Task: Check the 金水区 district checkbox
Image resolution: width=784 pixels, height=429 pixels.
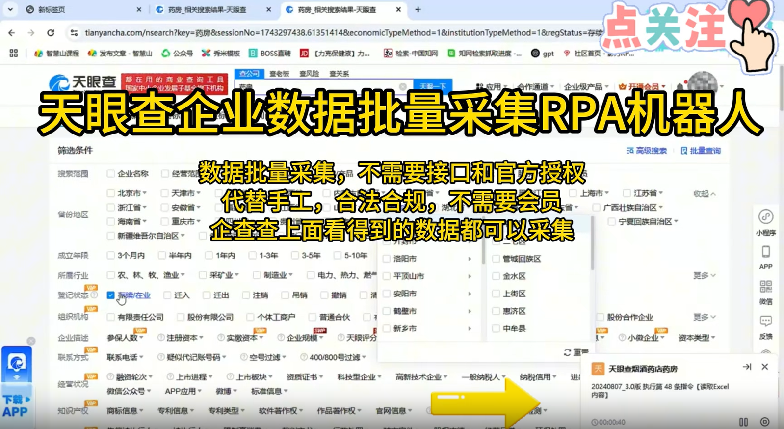Action: click(x=496, y=276)
